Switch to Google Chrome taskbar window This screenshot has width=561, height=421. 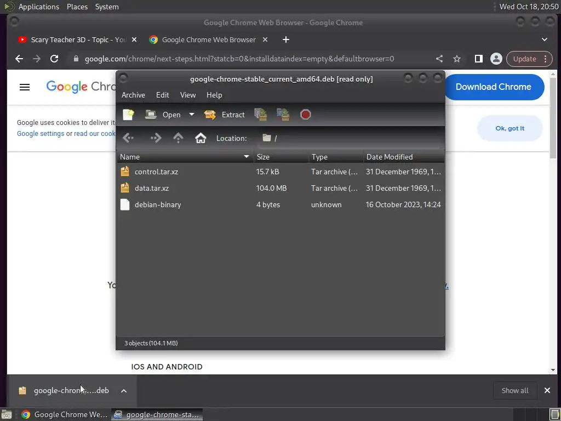point(65,414)
